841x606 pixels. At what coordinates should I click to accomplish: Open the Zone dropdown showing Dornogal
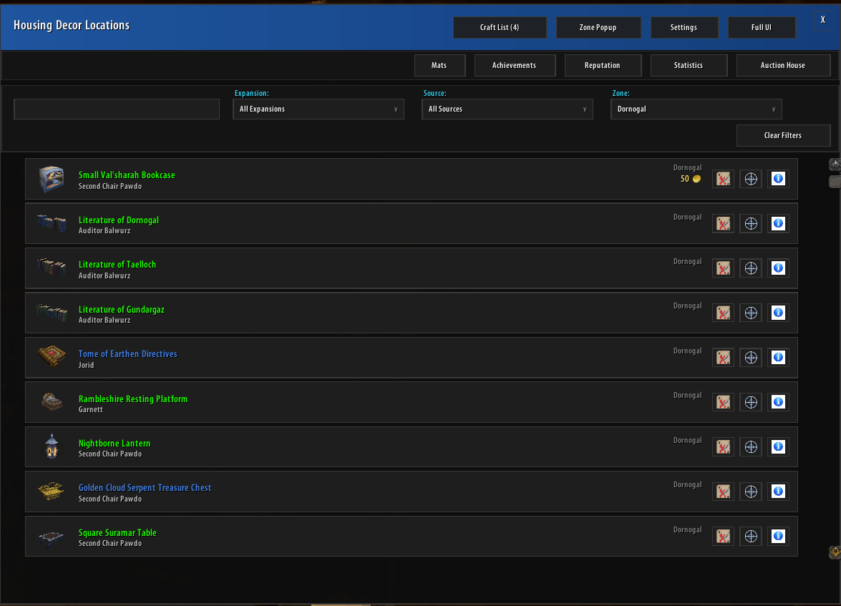[x=696, y=109]
